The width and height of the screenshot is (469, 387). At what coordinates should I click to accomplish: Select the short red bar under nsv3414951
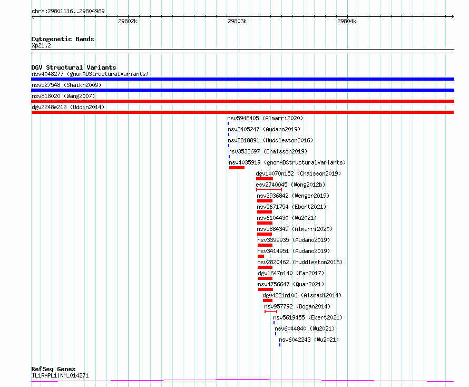pyautogui.click(x=261, y=256)
